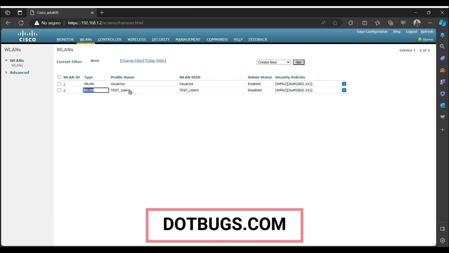
Task: Open the Search sidebar icon
Action: [442, 46]
